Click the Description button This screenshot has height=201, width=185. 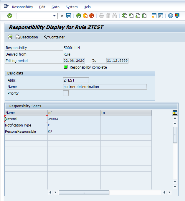pos(27,37)
